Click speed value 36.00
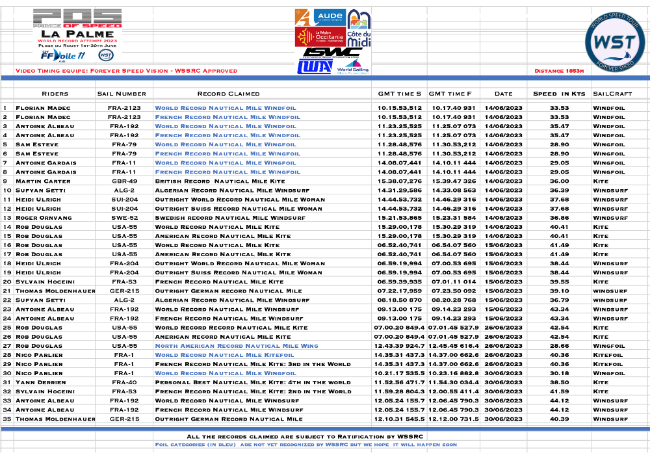Screen dimensions: 650x459 [x=559, y=181]
